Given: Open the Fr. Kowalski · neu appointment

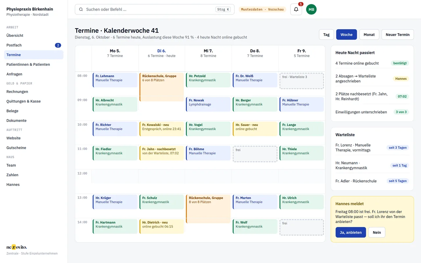Looking at the screenshot, I should coord(161,129).
